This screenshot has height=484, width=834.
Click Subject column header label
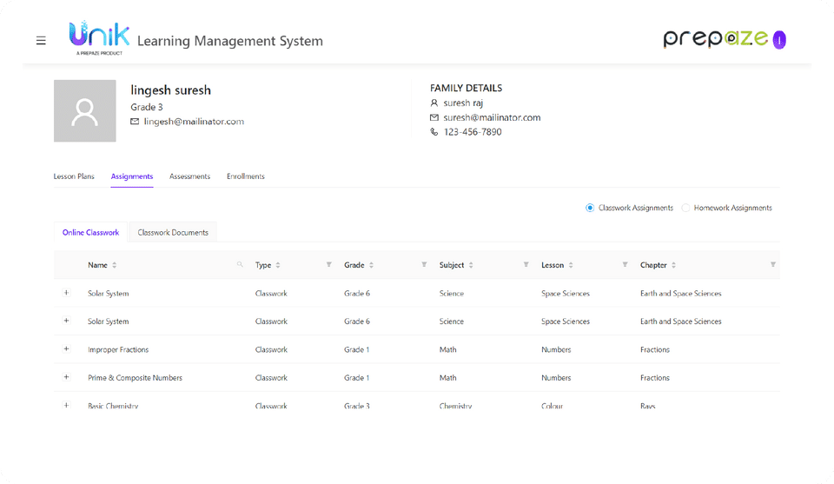point(452,265)
